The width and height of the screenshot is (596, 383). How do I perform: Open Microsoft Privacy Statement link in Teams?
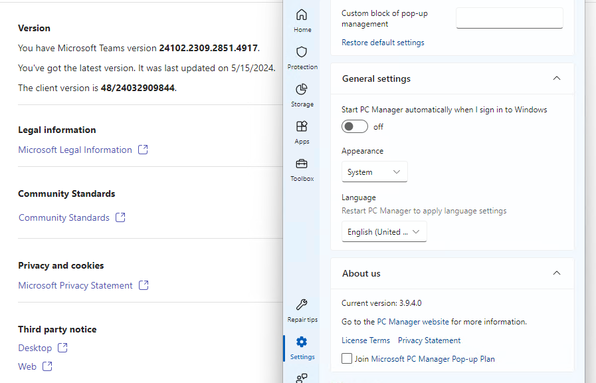[x=75, y=285]
